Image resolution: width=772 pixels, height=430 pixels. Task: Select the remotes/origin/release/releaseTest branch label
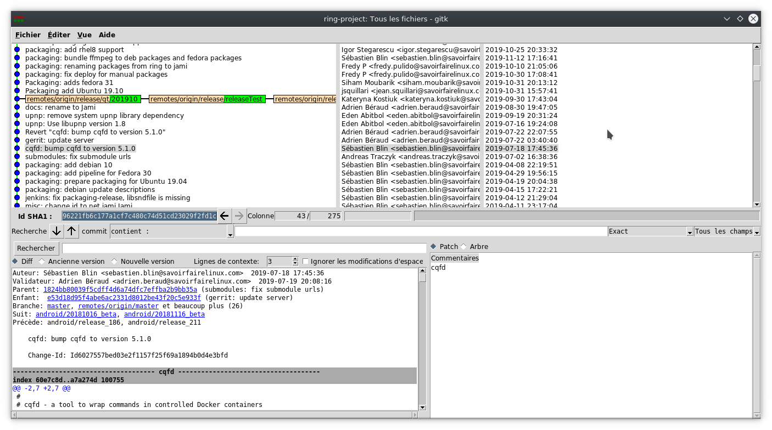208,99
